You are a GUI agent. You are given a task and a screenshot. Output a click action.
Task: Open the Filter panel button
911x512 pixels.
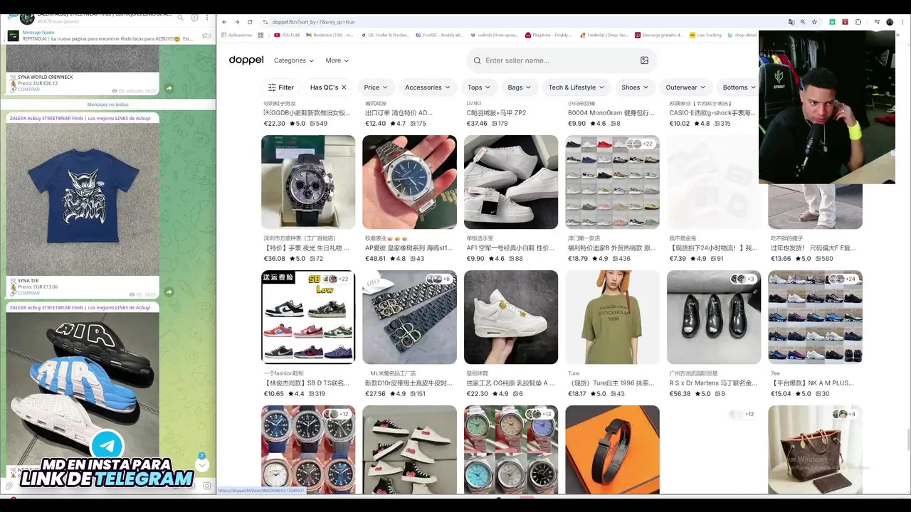click(280, 87)
